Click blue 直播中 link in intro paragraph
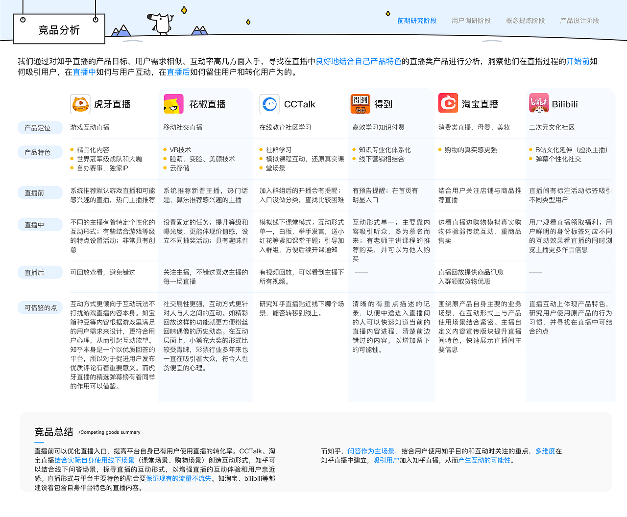The width and height of the screenshot is (627, 517). (84, 72)
